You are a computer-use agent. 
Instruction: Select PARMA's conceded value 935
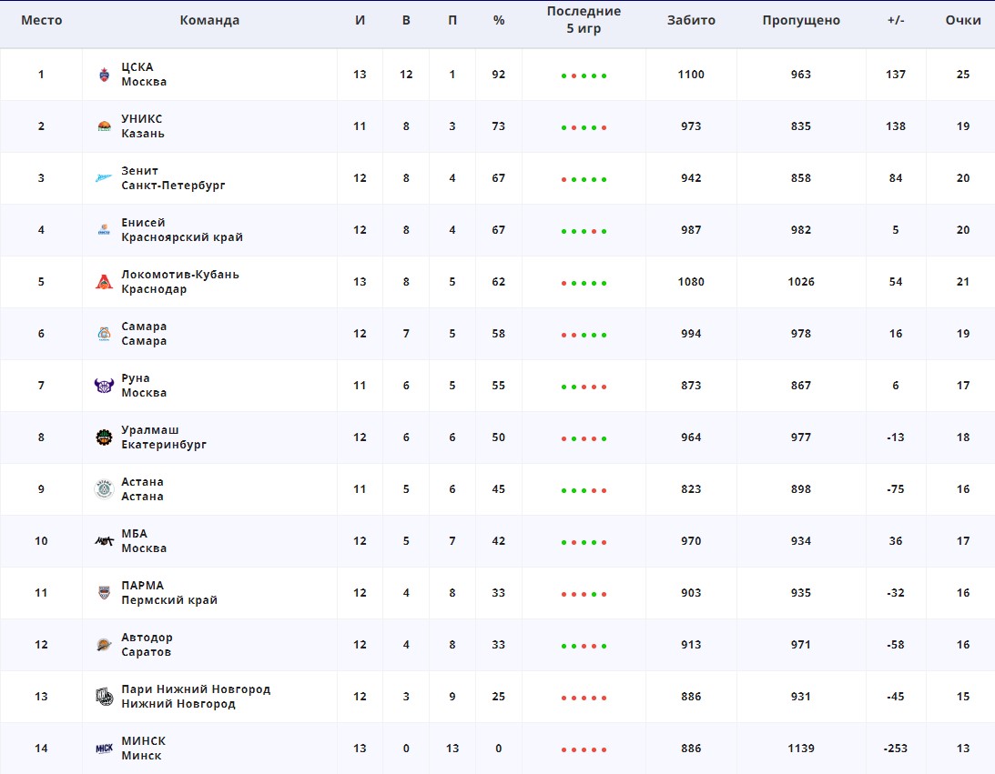[x=801, y=593]
